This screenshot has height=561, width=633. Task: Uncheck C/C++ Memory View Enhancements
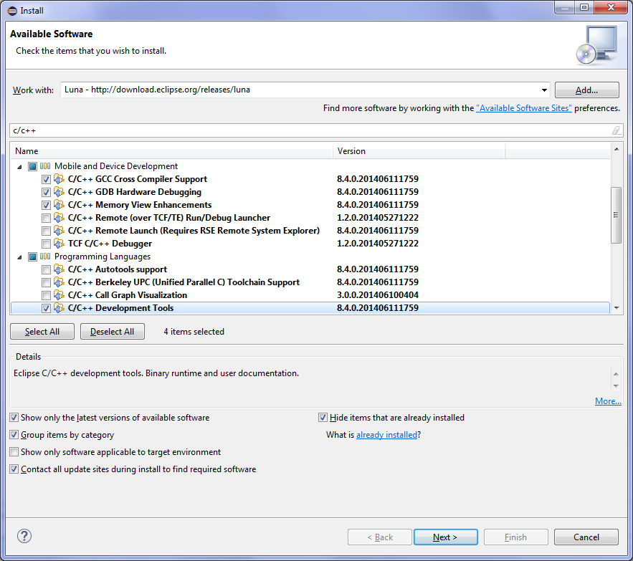tap(46, 205)
